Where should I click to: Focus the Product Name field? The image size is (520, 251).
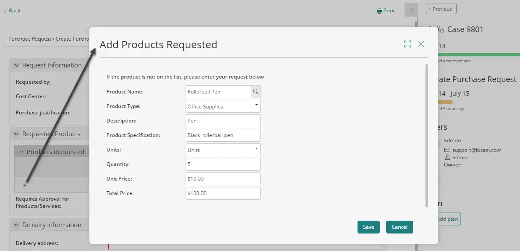point(218,92)
